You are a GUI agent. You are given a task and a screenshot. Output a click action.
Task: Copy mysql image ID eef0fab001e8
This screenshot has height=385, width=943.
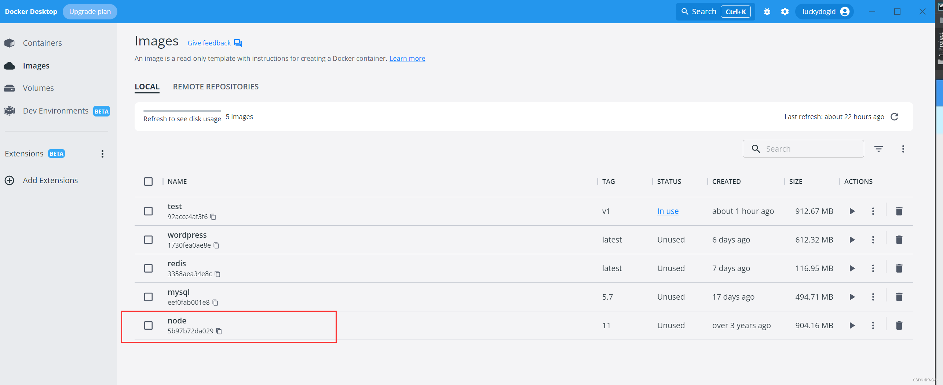coord(215,303)
